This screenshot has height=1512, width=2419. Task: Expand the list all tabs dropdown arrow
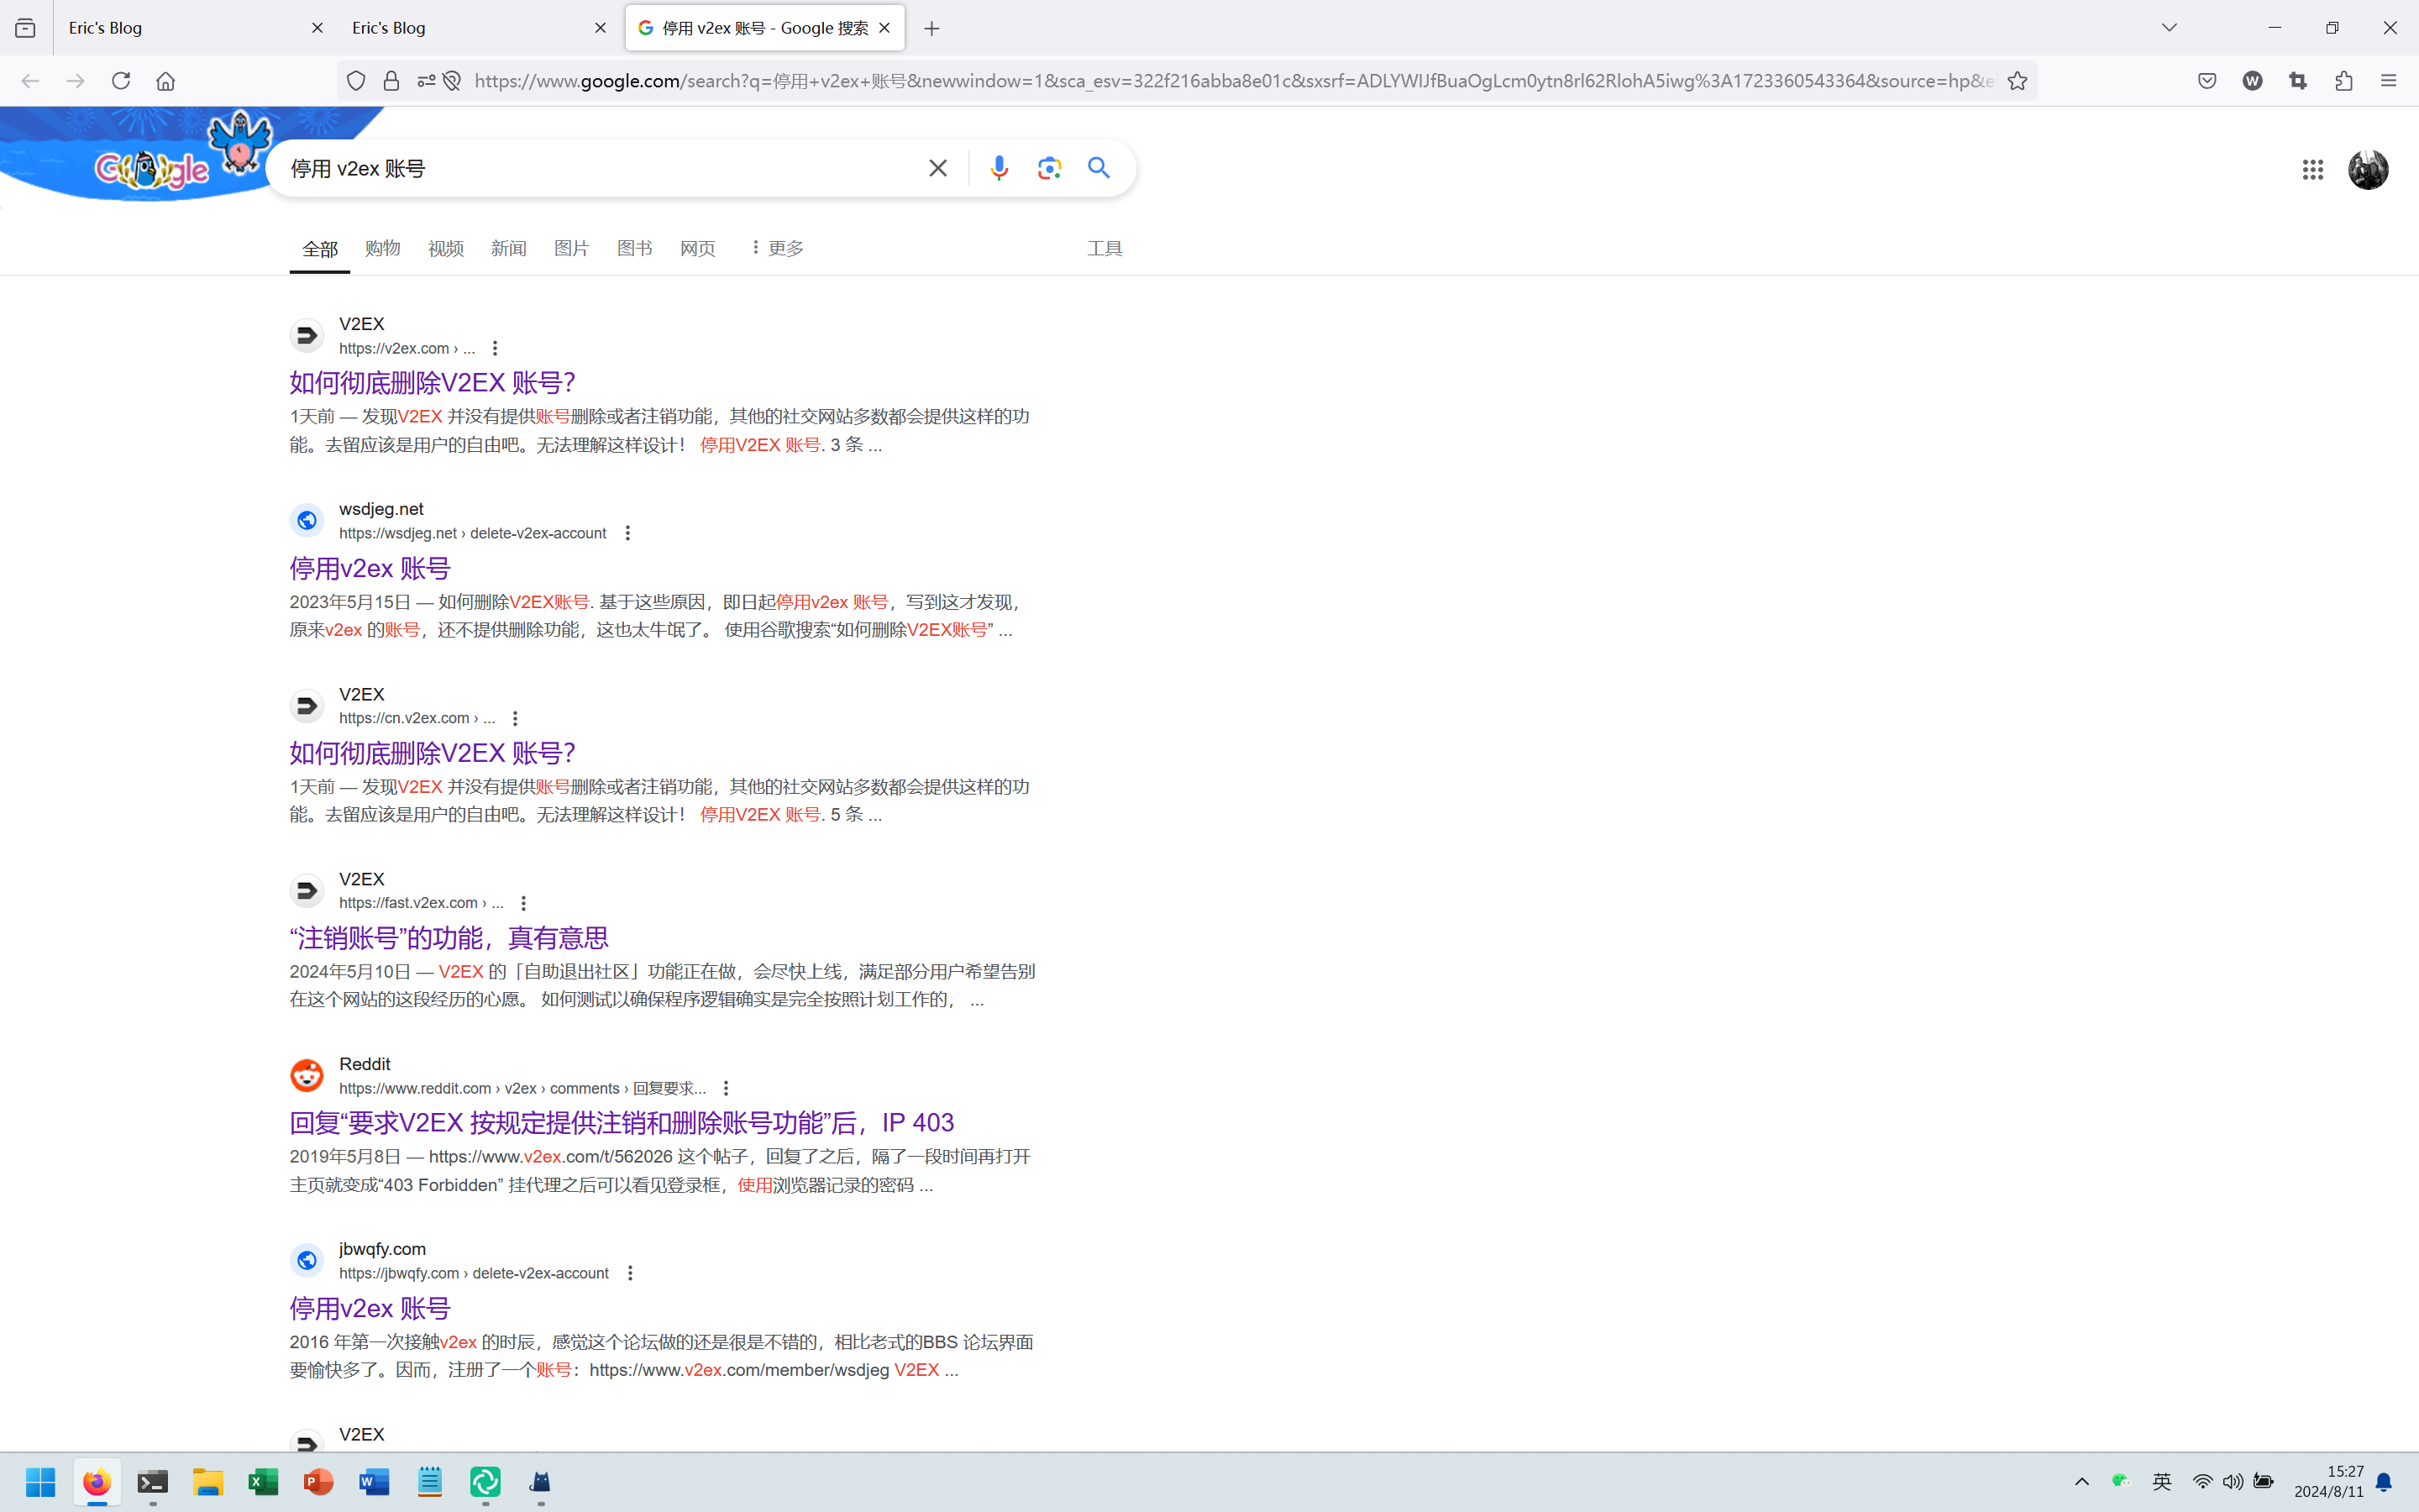(2169, 28)
